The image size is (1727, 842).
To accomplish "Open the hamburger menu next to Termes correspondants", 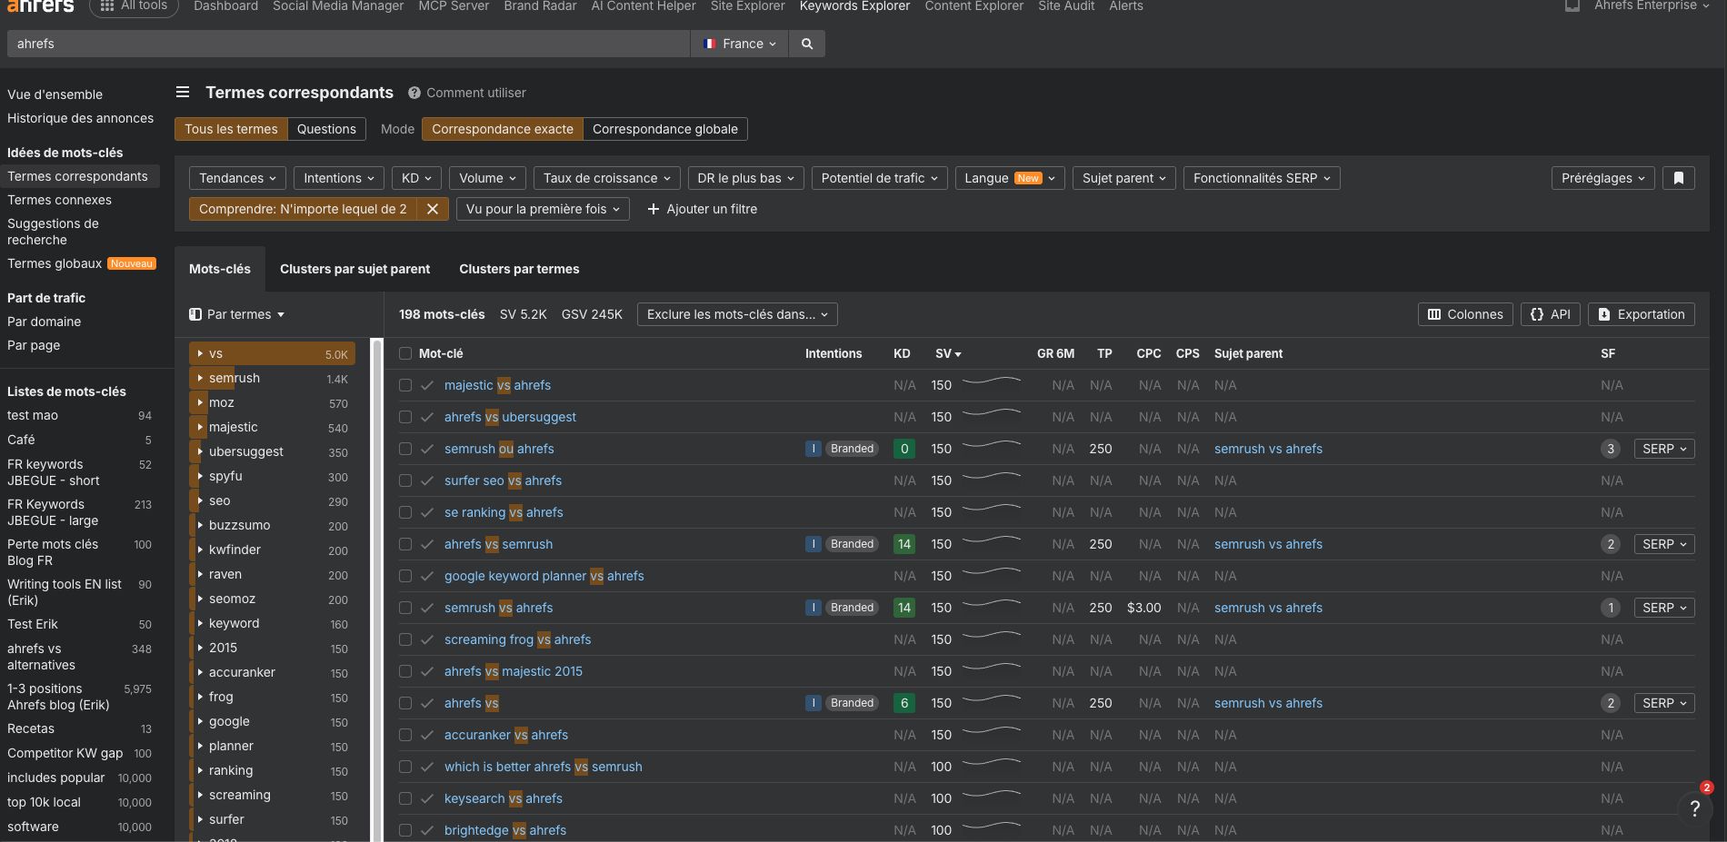I will click(183, 92).
